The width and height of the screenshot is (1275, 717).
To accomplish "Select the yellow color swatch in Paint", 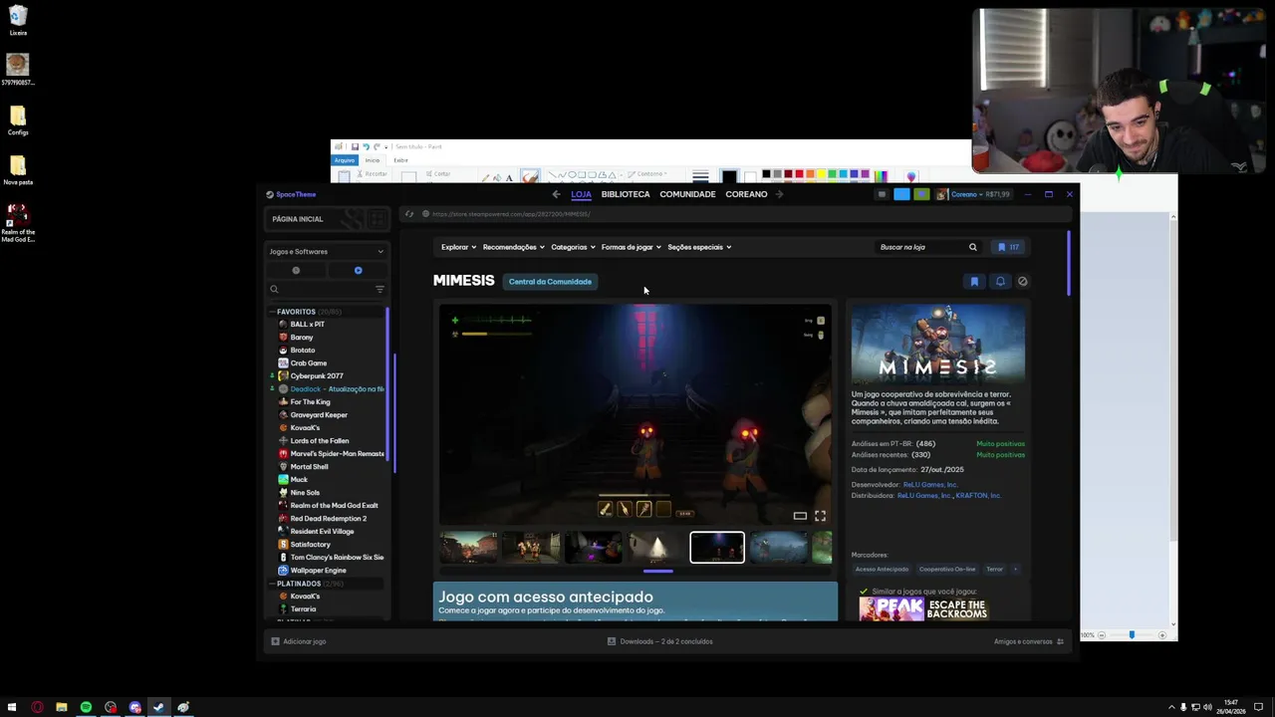I will [x=821, y=174].
